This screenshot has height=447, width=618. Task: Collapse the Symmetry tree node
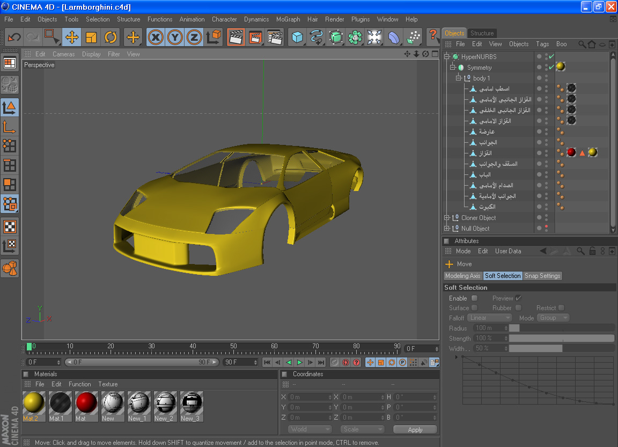[x=453, y=68]
